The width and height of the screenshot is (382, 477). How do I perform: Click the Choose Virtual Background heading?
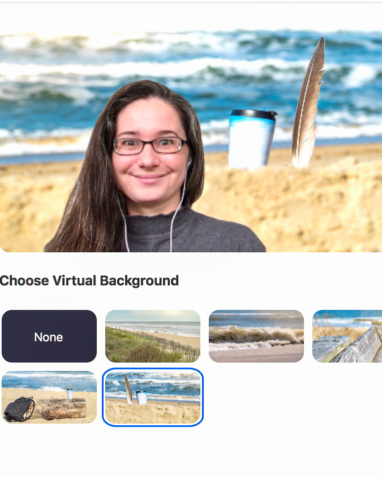(89, 281)
